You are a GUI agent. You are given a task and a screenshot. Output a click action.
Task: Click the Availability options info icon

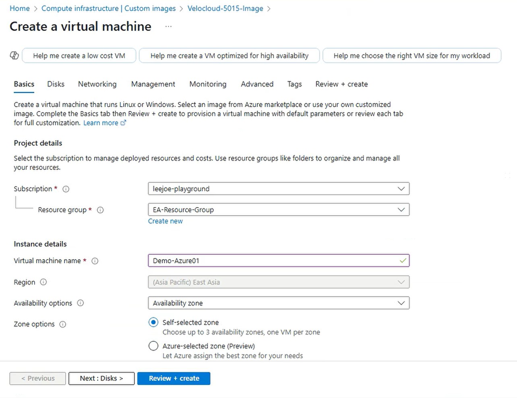(81, 303)
